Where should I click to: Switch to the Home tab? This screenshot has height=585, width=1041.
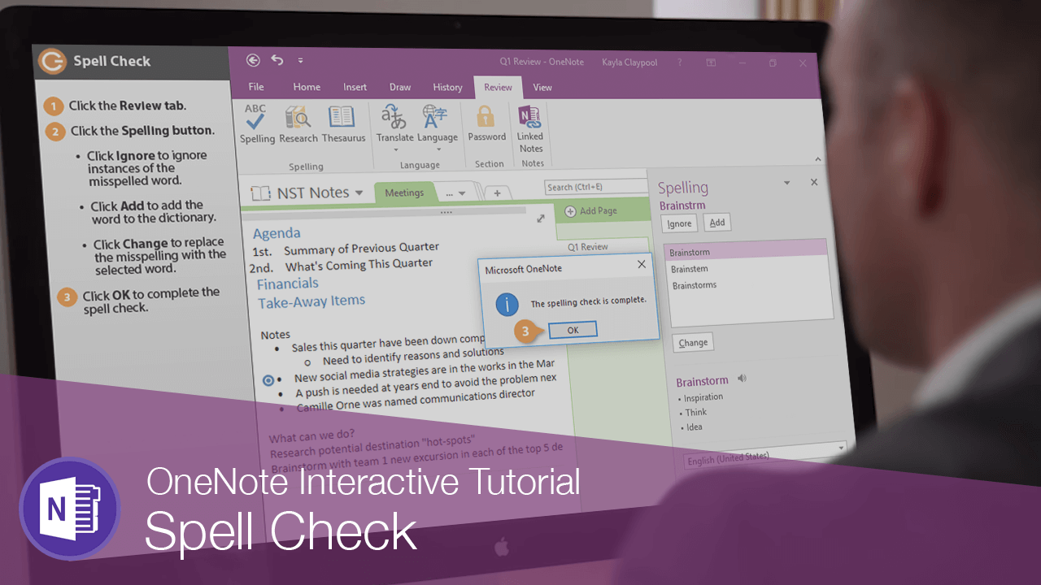[x=307, y=87]
